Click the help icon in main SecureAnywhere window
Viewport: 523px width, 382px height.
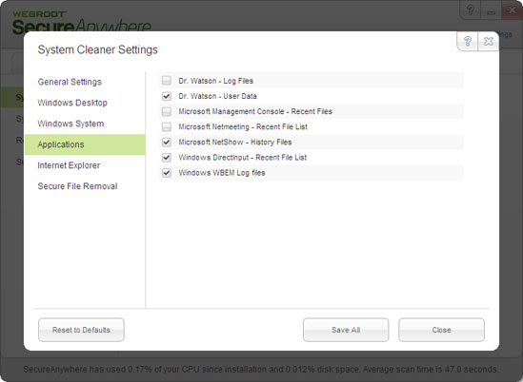471,10
